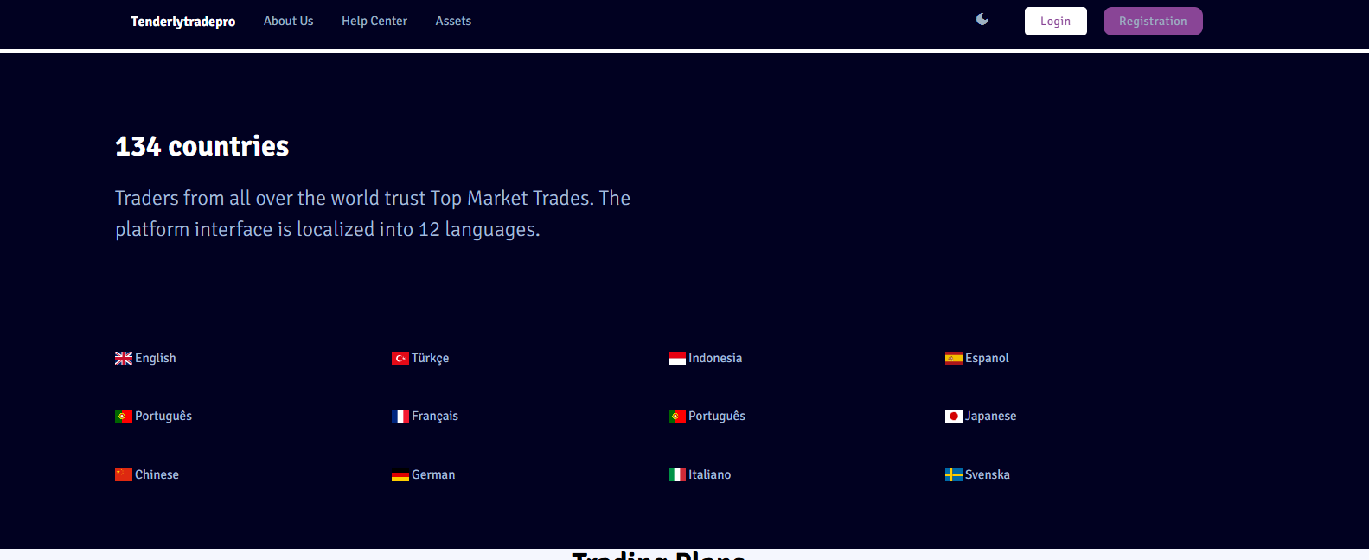Viewport: 1369px width, 560px height.
Task: Choose the Chinese flag icon
Action: tap(124, 475)
